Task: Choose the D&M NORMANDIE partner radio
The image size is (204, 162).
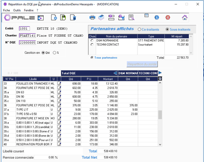Action: coord(92,40)
